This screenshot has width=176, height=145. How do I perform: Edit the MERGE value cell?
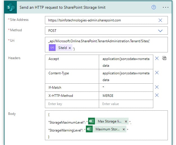click(x=126, y=96)
